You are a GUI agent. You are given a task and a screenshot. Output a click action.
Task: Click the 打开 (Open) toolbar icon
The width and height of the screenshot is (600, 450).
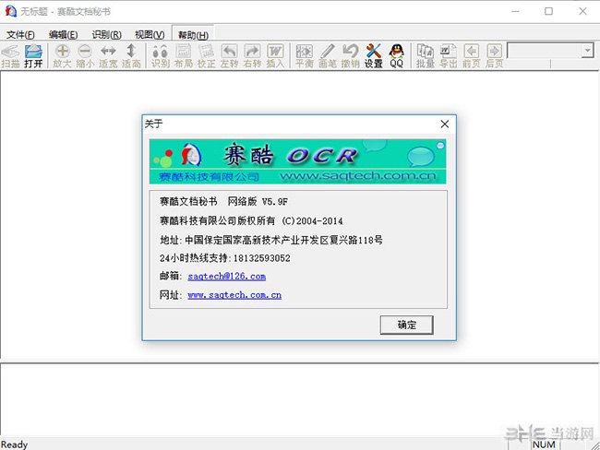(33, 55)
